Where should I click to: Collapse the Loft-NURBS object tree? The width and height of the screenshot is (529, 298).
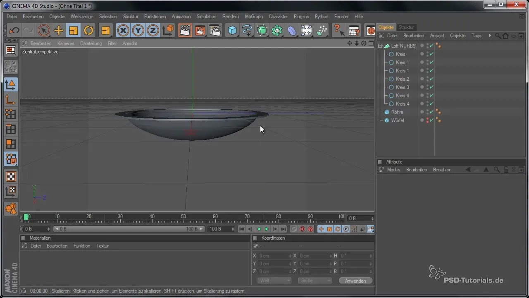[380, 46]
